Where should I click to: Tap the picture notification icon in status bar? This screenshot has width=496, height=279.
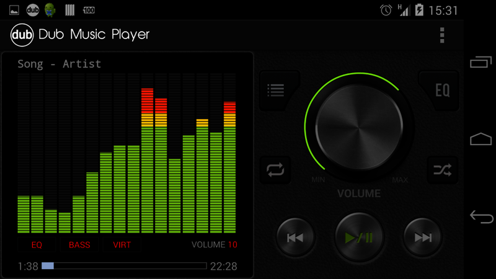pyautogui.click(x=14, y=10)
